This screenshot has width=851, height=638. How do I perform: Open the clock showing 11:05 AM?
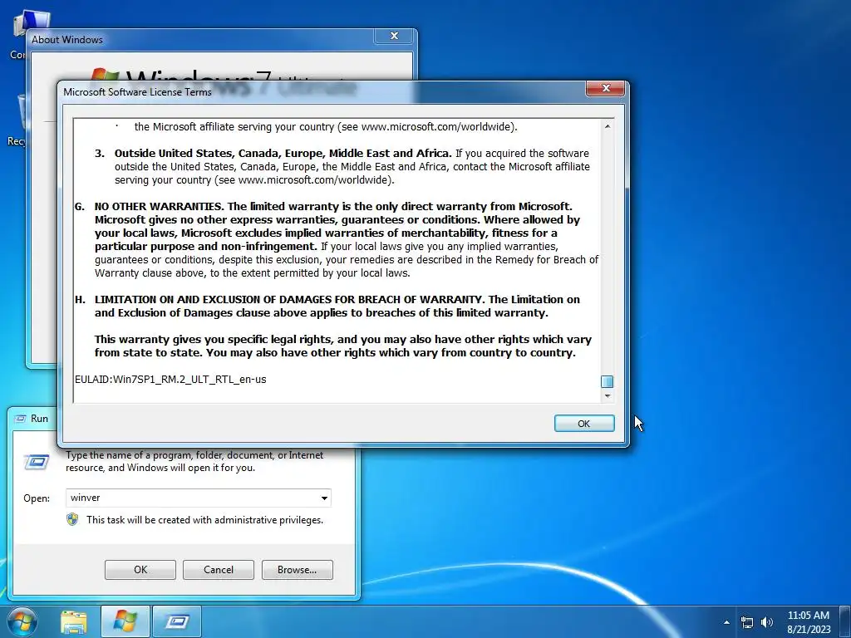[x=809, y=622]
